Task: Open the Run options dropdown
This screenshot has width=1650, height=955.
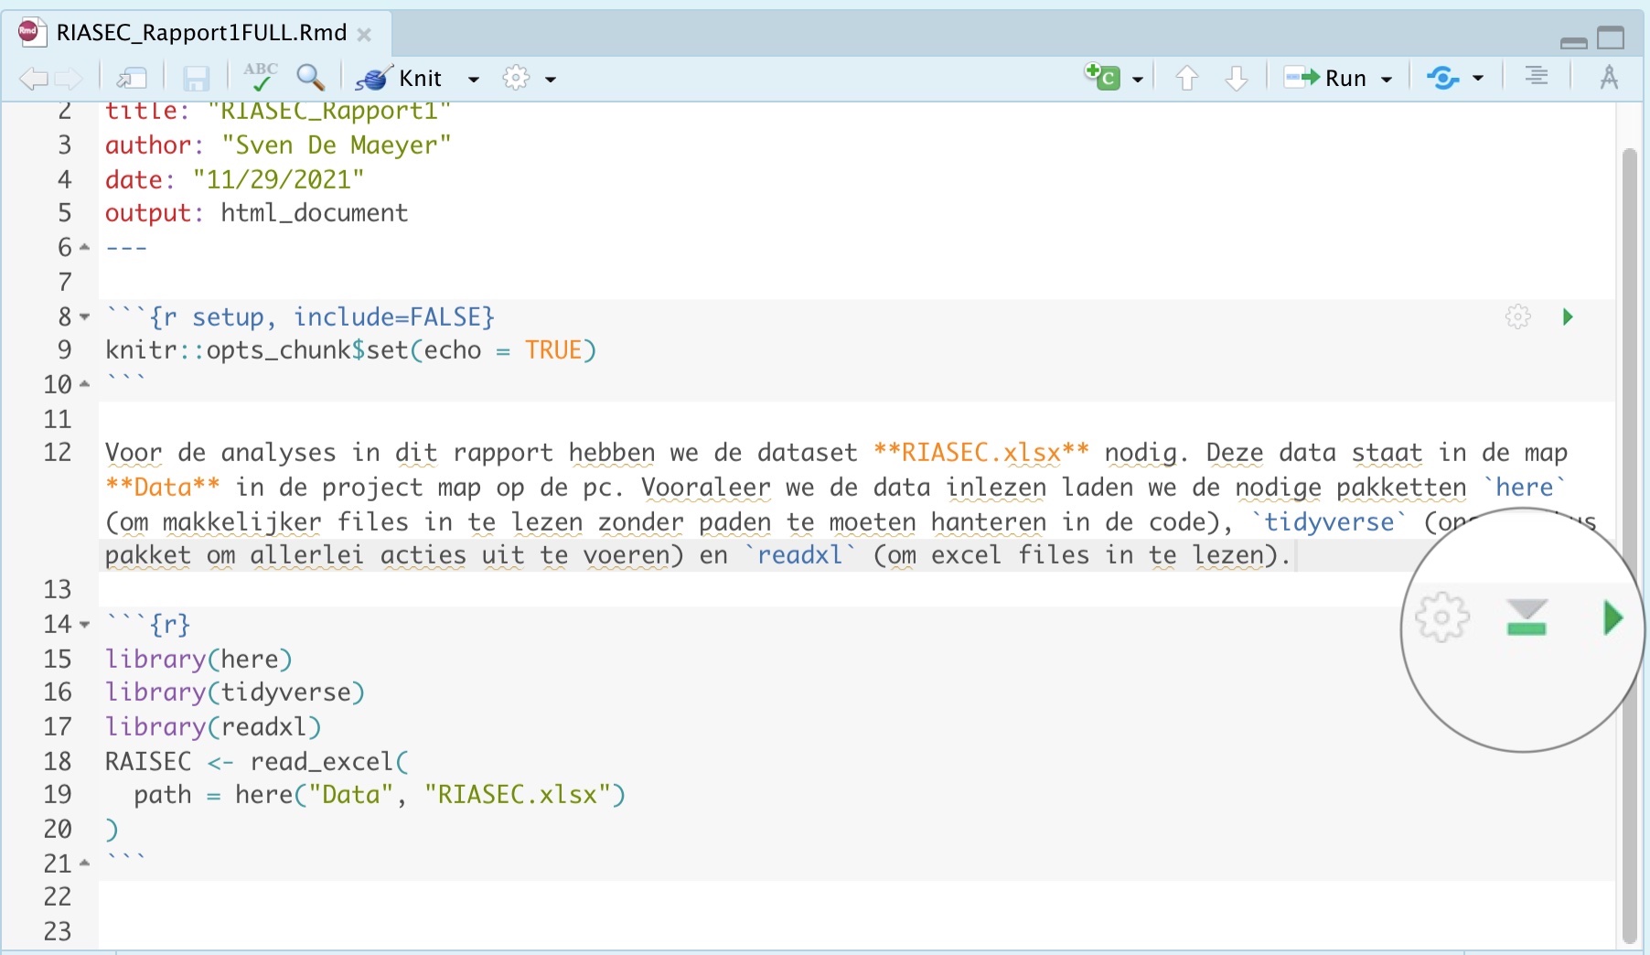Action: pyautogui.click(x=1387, y=80)
